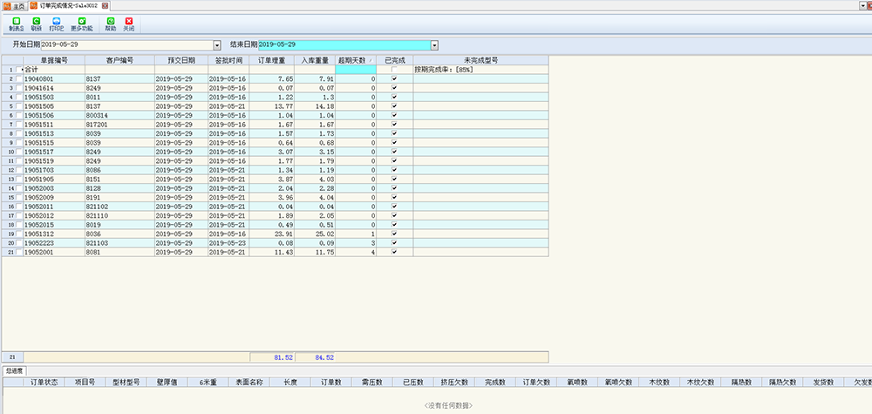Select the 客户编号 cell showing 800314
This screenshot has width=872, height=414.
119,114
